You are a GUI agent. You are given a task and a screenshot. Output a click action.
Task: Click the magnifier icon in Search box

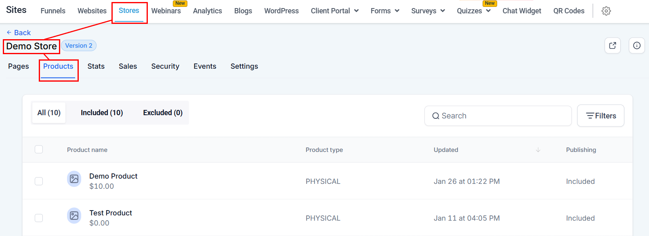coord(436,116)
